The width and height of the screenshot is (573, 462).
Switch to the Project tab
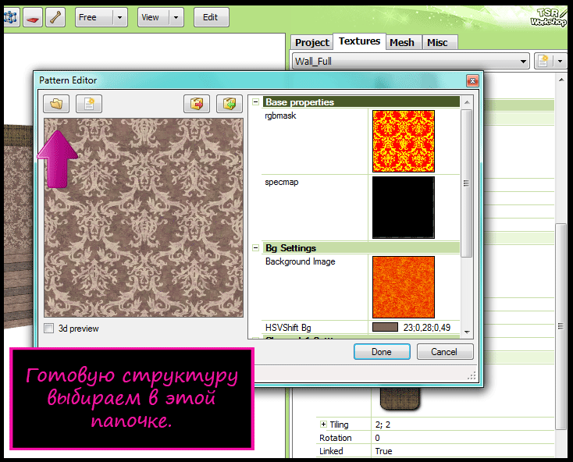click(x=312, y=42)
